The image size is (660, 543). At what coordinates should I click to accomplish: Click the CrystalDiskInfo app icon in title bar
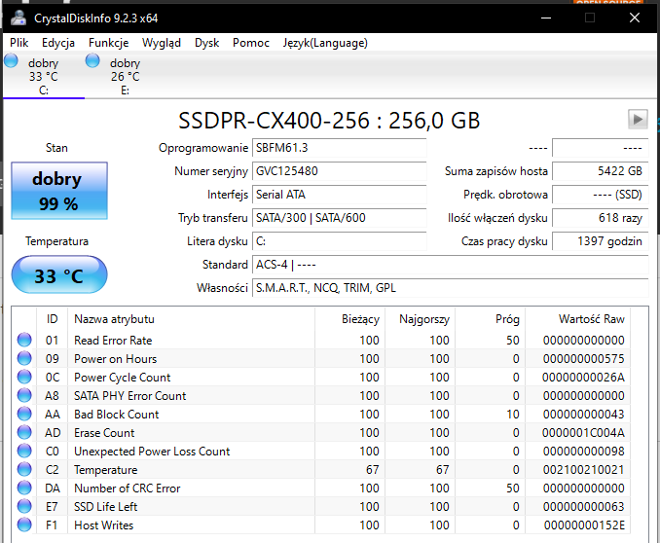tap(18, 18)
